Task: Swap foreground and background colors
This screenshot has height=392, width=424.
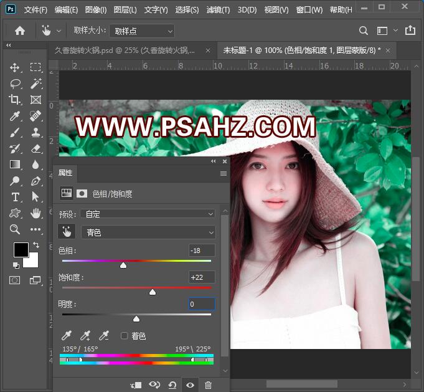Action: click(x=36, y=245)
